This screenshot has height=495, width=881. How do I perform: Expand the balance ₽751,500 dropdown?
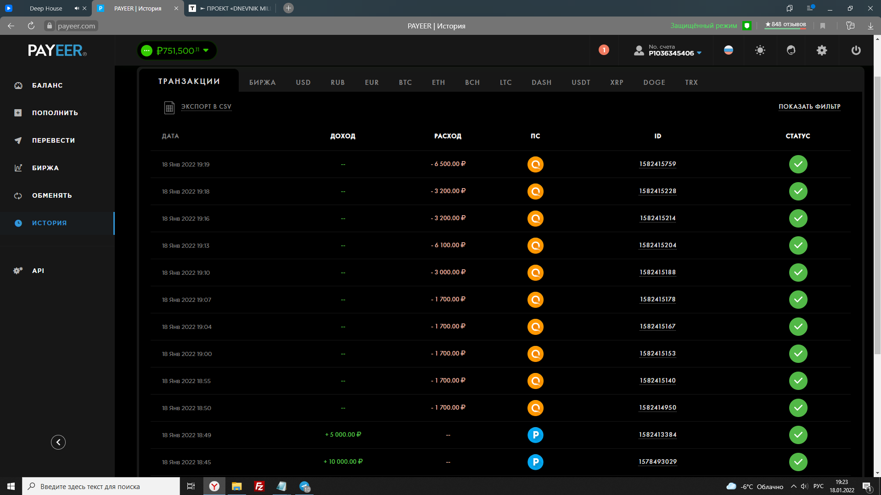(206, 50)
